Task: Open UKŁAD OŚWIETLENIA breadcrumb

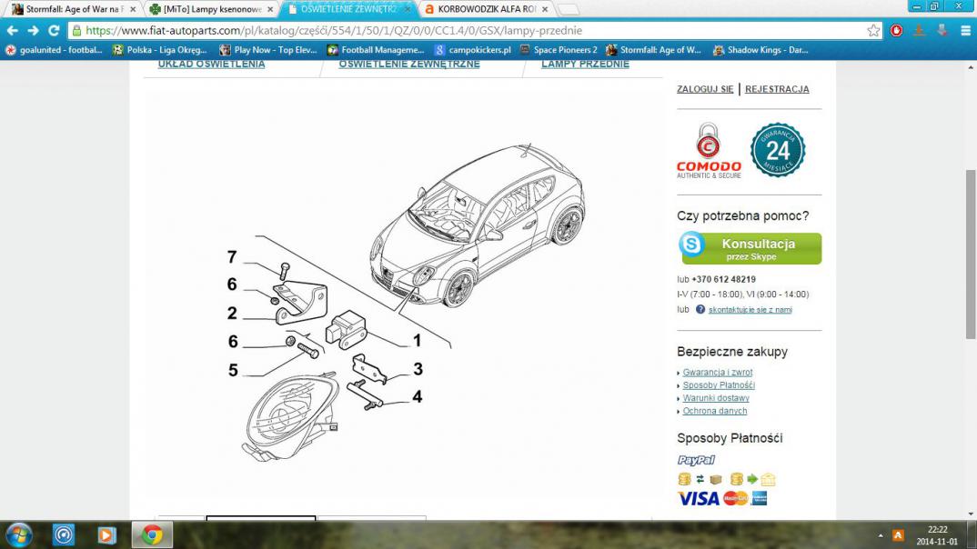Action: [211, 65]
